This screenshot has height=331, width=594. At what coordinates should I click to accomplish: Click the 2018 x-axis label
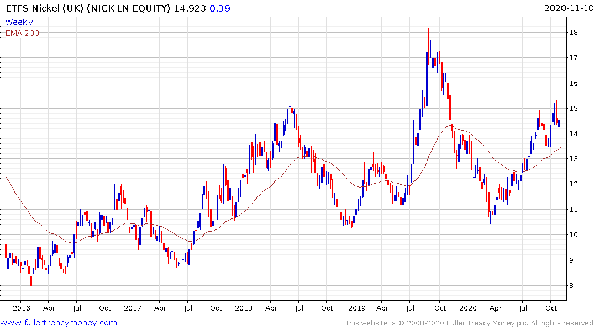coord(244,308)
